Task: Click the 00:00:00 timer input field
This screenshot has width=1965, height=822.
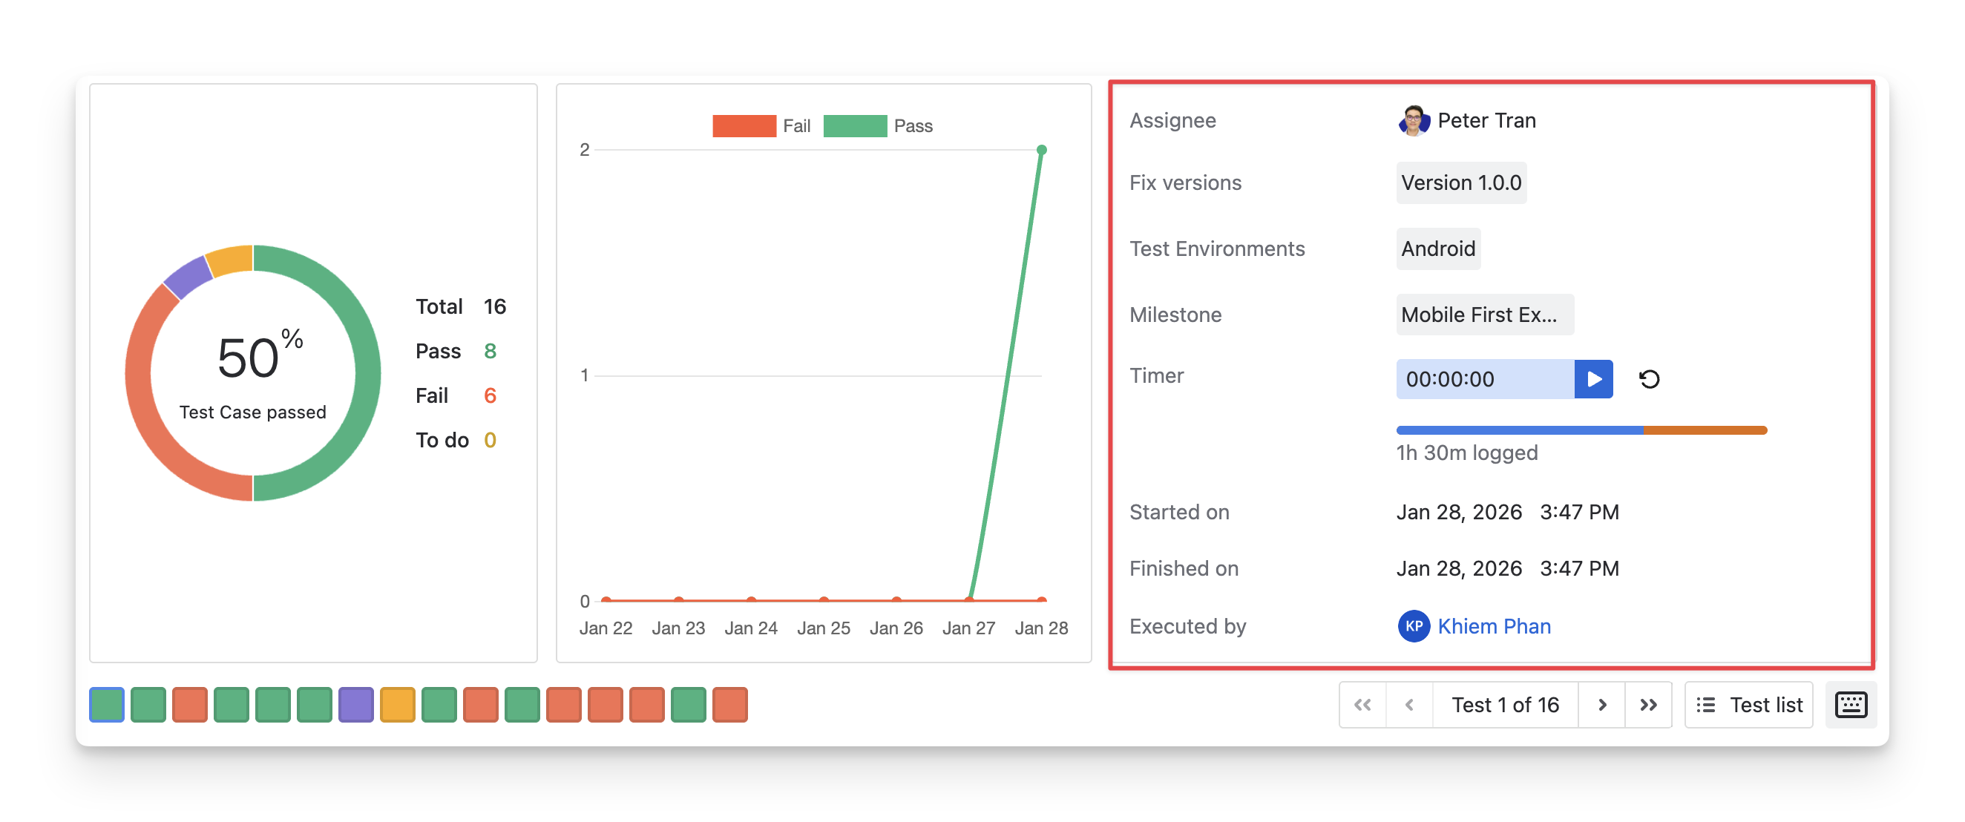Action: pos(1483,379)
